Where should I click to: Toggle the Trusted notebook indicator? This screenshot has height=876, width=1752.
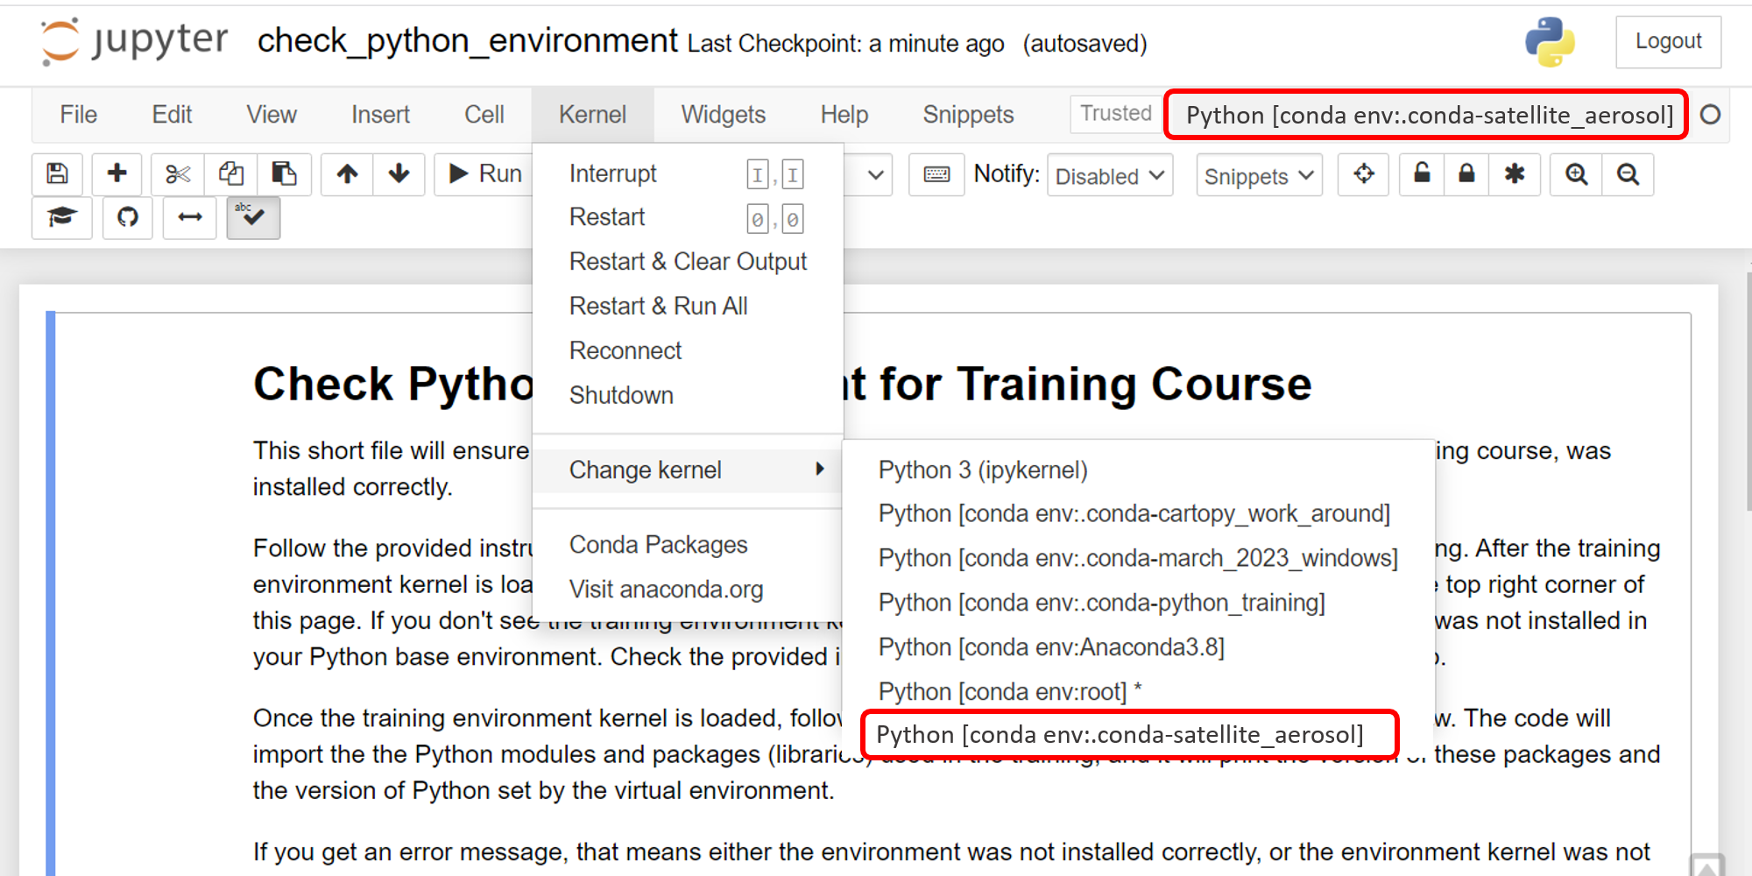point(1115,114)
